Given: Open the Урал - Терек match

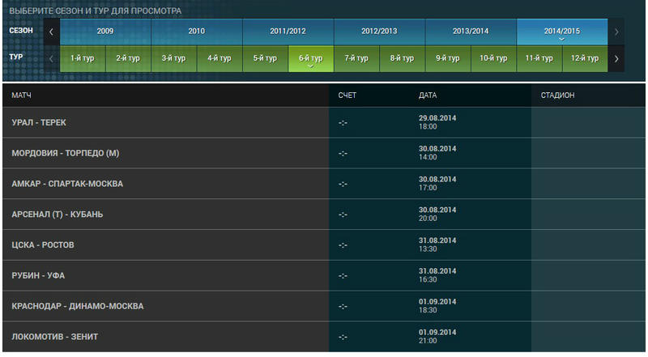Looking at the screenshot, I should (39, 123).
